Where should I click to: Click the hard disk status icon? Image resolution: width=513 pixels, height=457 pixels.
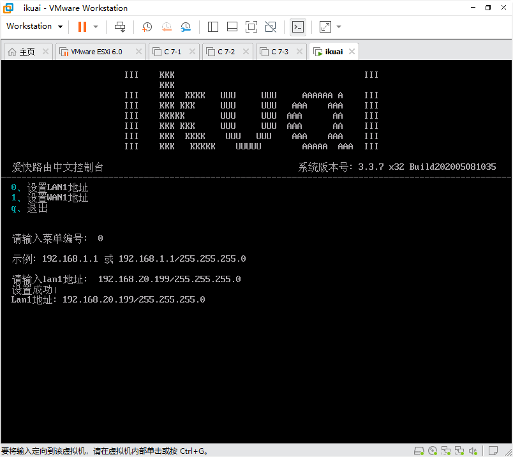419,451
